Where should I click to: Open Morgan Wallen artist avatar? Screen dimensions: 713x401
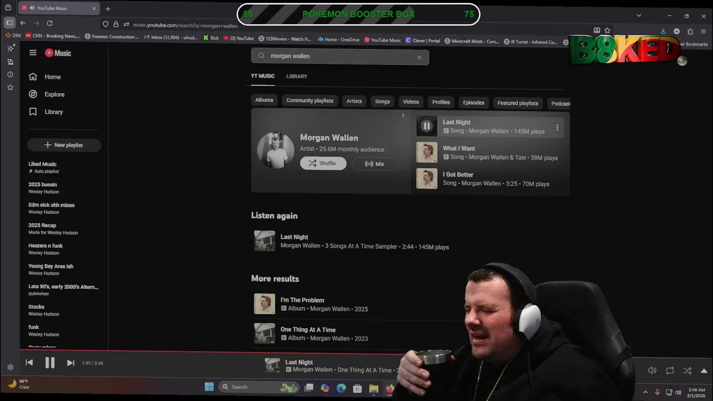[276, 150]
